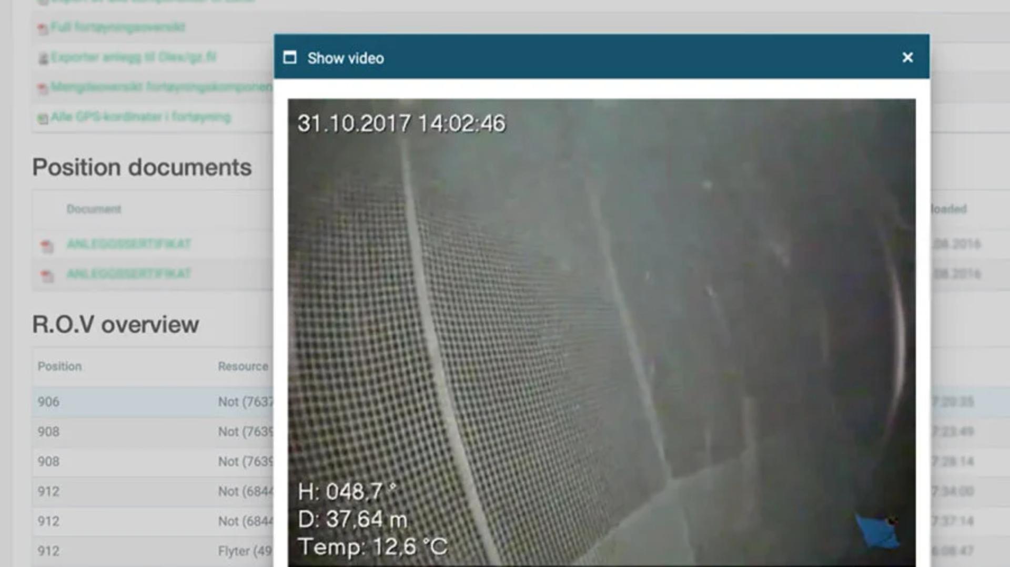This screenshot has width=1010, height=567.
Task: Open the "Mengdeoversikt fortøyningskomponen…" link
Action: (162, 87)
